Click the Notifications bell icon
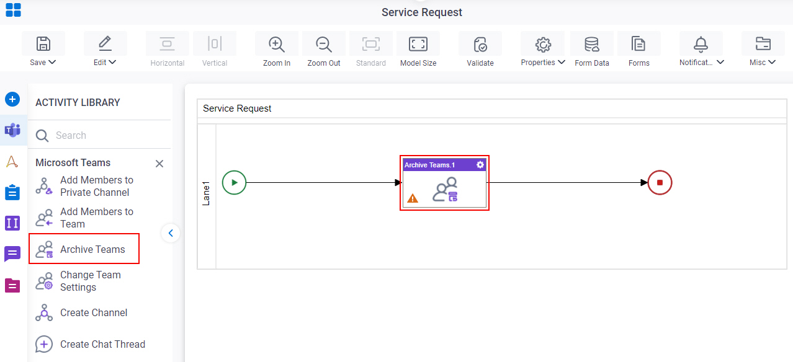This screenshot has width=793, height=362. tap(701, 44)
